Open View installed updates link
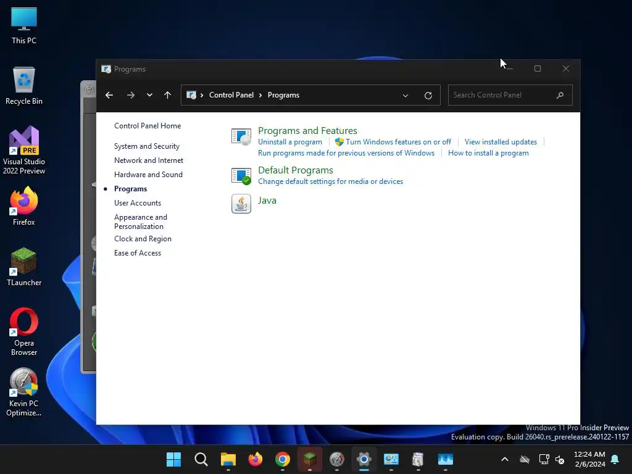The width and height of the screenshot is (632, 474). [x=501, y=142]
